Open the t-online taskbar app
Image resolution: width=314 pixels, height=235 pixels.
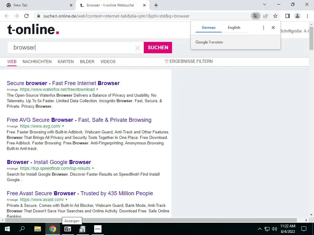coord(98,229)
